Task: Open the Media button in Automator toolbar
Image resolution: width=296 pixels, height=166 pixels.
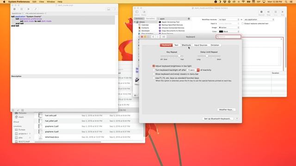Action: pyautogui.click(x=144, y=13)
